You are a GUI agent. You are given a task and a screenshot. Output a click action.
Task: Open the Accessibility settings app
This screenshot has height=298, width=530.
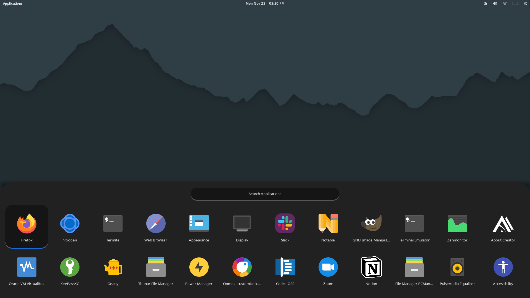503,267
